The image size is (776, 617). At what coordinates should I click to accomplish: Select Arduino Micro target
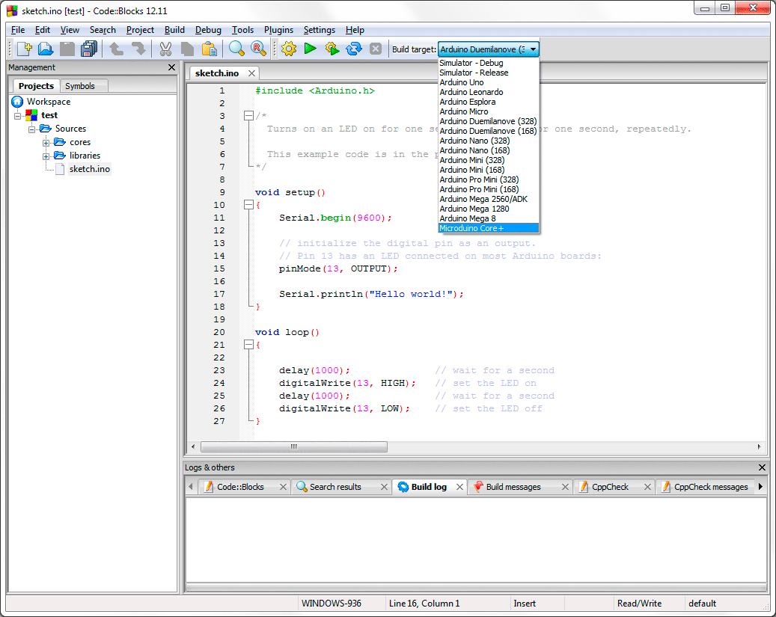[489, 112]
